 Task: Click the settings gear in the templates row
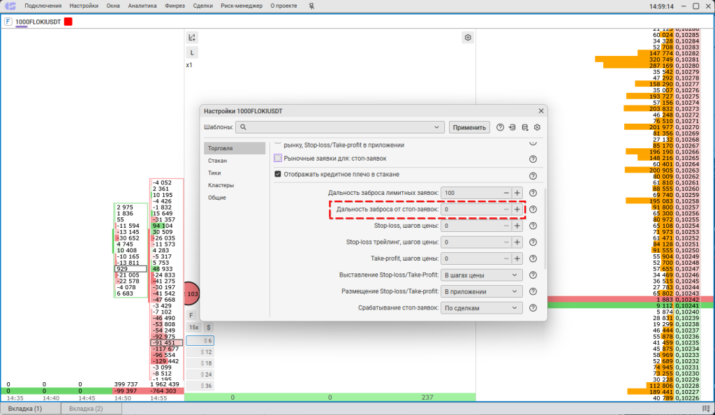(x=538, y=127)
